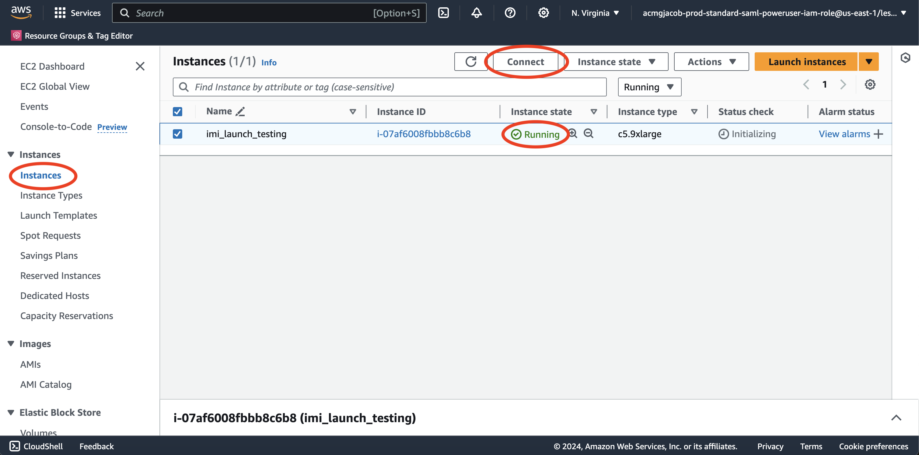919x455 pixels.
Task: Open Dedicated Hosts
Action: pyautogui.click(x=54, y=296)
